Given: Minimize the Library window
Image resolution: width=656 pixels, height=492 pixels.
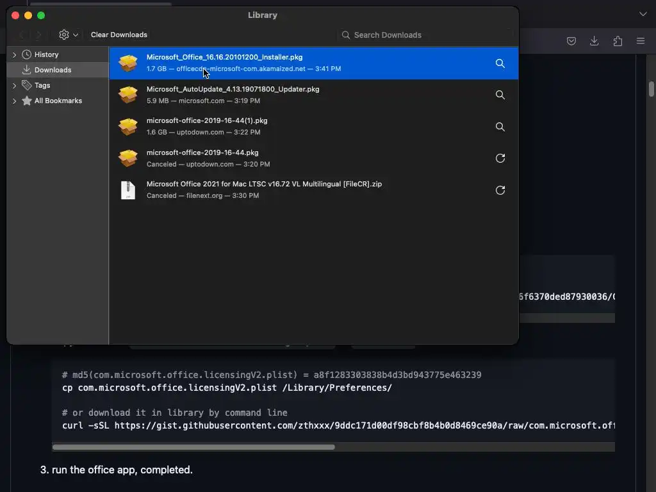Looking at the screenshot, I should click(28, 15).
